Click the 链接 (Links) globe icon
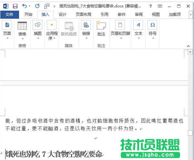 pyautogui.click(x=86, y=25)
